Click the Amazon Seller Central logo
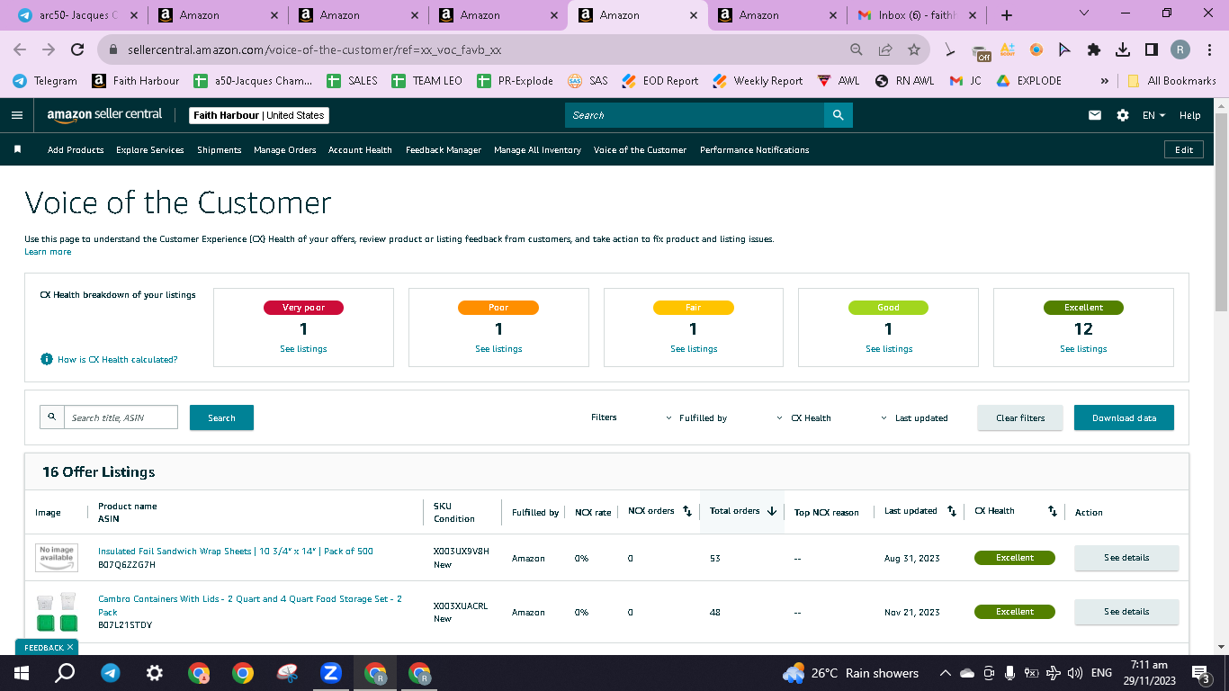The width and height of the screenshot is (1229, 691). pyautogui.click(x=105, y=114)
